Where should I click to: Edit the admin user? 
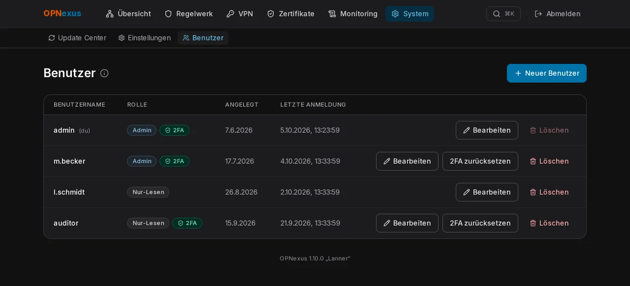tap(487, 130)
